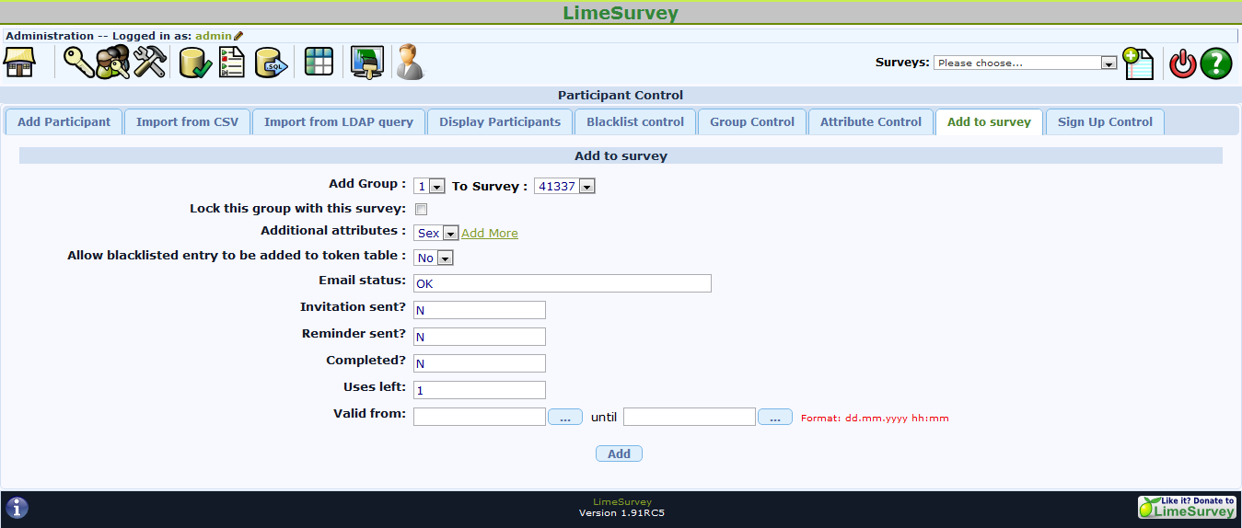Image resolution: width=1242 pixels, height=528 pixels.
Task: Click the red logout power icon
Action: coord(1182,63)
